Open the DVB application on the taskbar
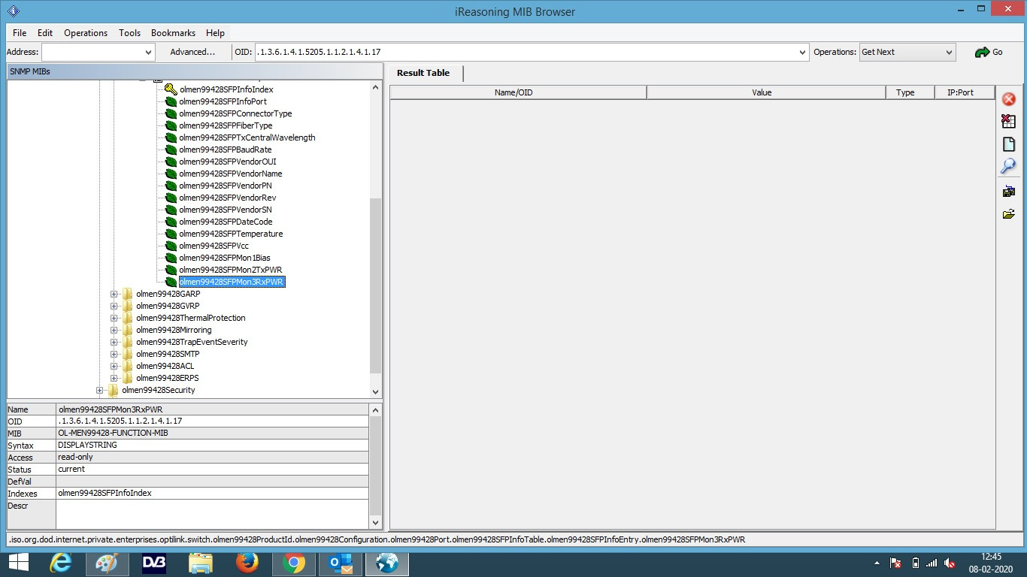This screenshot has height=577, width=1027. 154,563
